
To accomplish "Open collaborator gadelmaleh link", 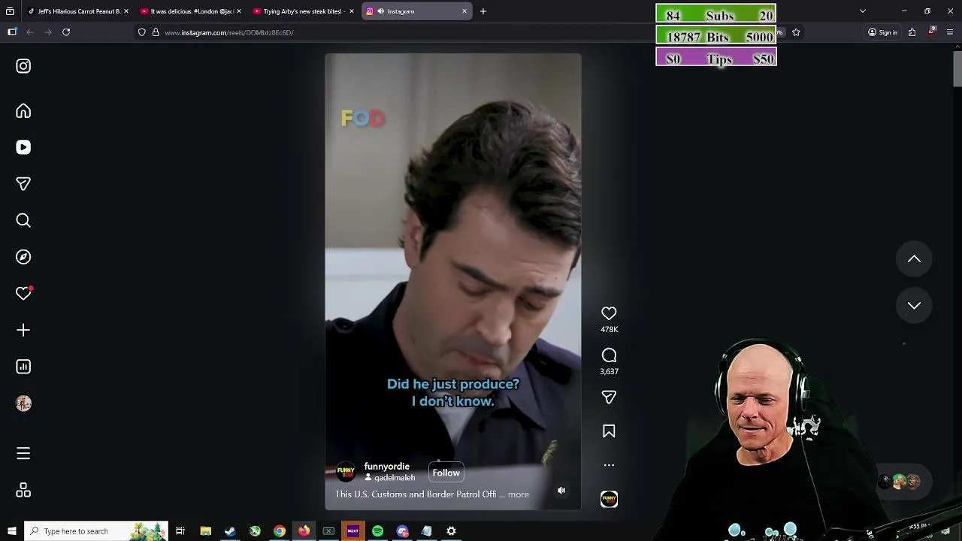I will coord(395,478).
